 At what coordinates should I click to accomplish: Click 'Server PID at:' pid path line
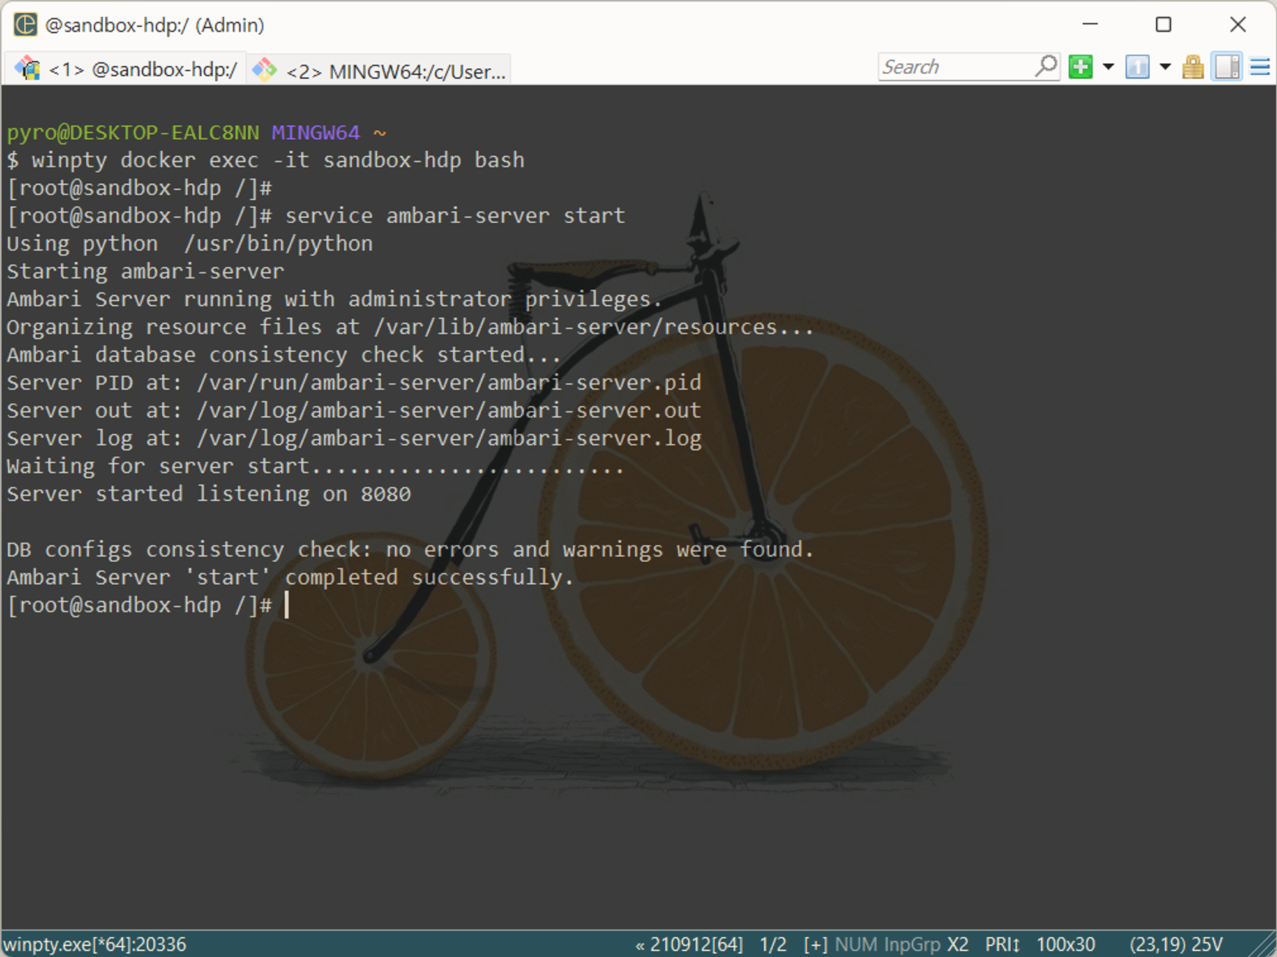[354, 383]
